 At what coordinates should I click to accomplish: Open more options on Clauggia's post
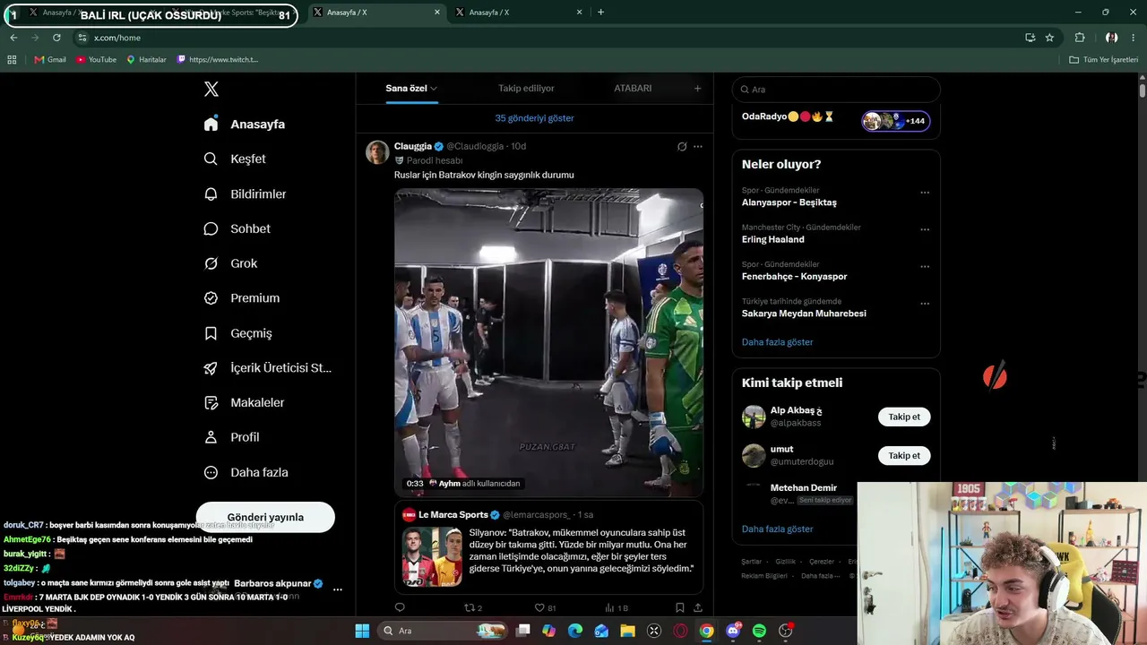(698, 146)
